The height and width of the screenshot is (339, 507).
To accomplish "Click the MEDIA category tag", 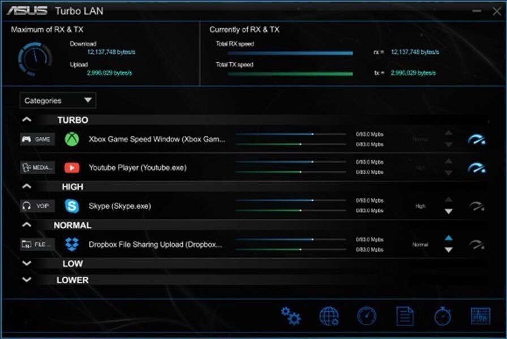I will pyautogui.click(x=37, y=168).
